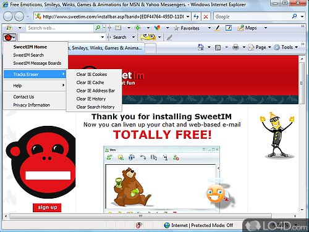
Task: Choose Clear Search History
Action: [94, 107]
